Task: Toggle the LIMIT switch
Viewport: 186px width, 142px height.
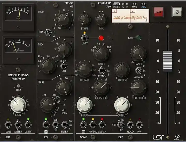Action: [84, 38]
